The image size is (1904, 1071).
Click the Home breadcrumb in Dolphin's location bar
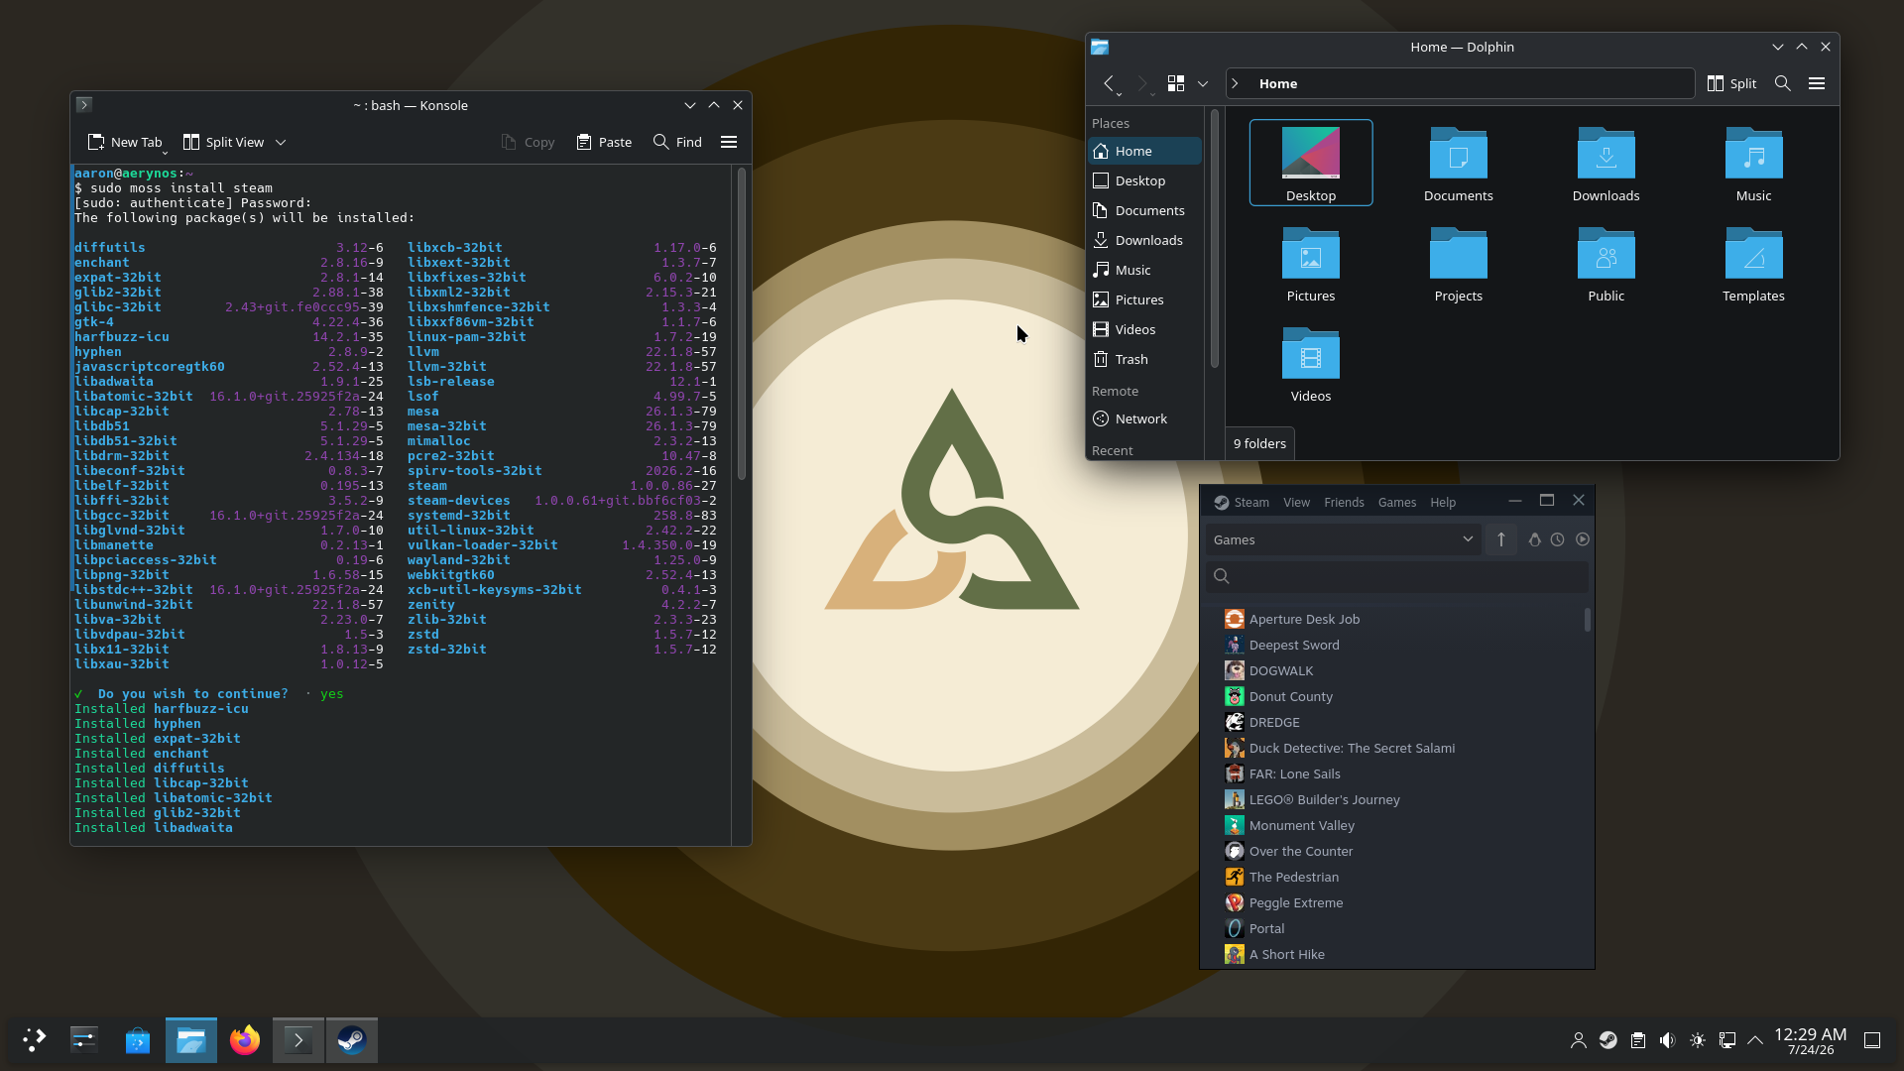pos(1278,83)
